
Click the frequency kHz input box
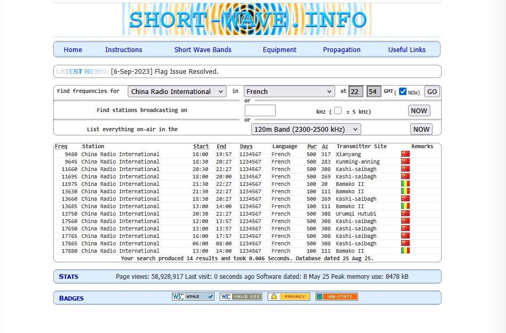[260, 110]
